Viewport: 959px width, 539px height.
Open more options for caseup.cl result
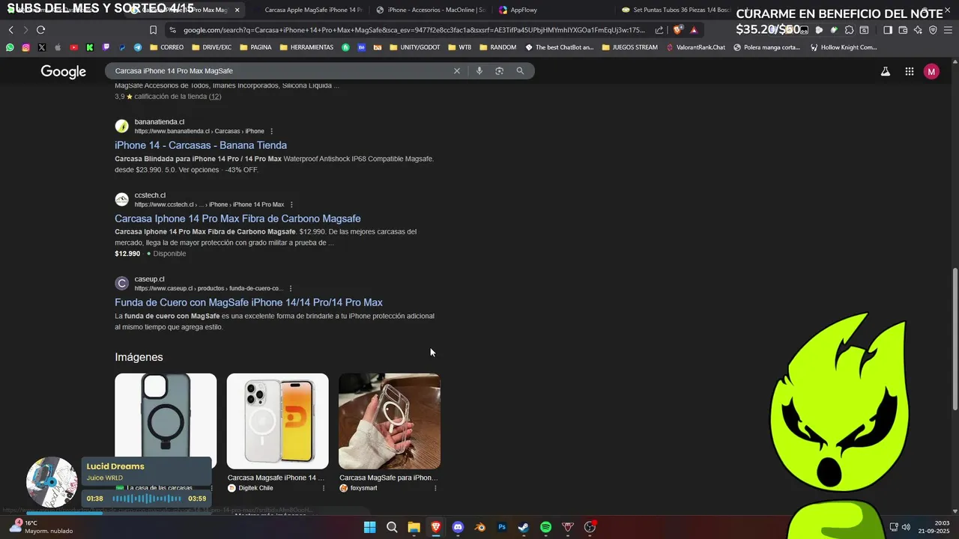291,288
